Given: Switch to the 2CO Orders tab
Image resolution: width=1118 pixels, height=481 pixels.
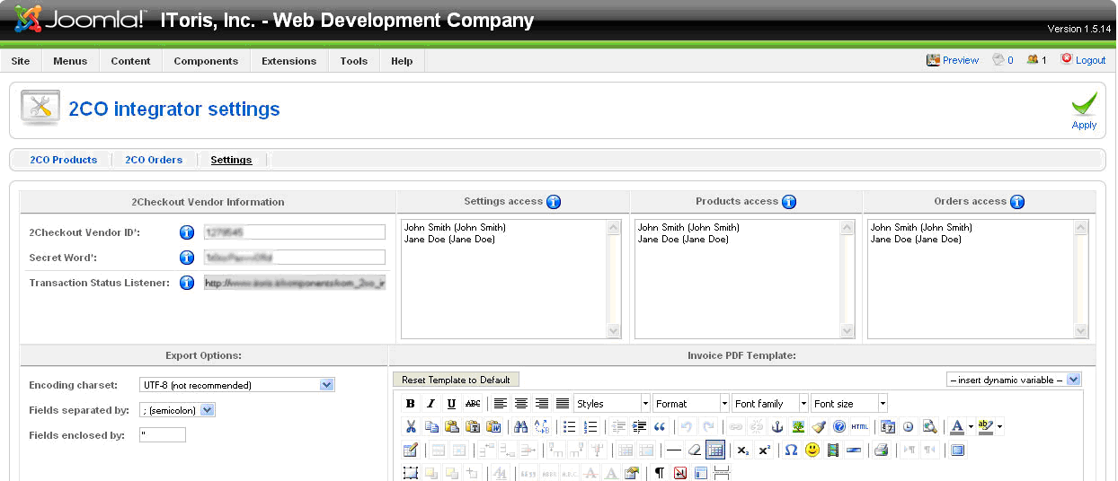Looking at the screenshot, I should [154, 160].
